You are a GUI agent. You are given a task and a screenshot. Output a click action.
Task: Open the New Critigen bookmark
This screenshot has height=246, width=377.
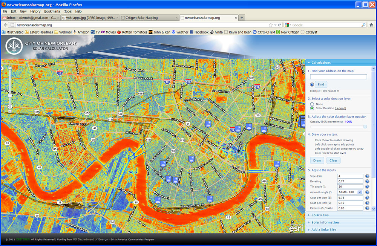[288, 32]
